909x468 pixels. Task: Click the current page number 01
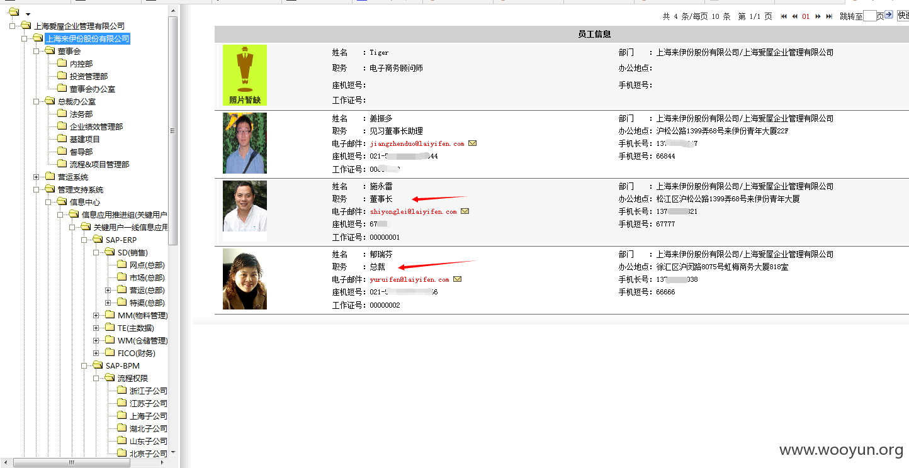806,16
